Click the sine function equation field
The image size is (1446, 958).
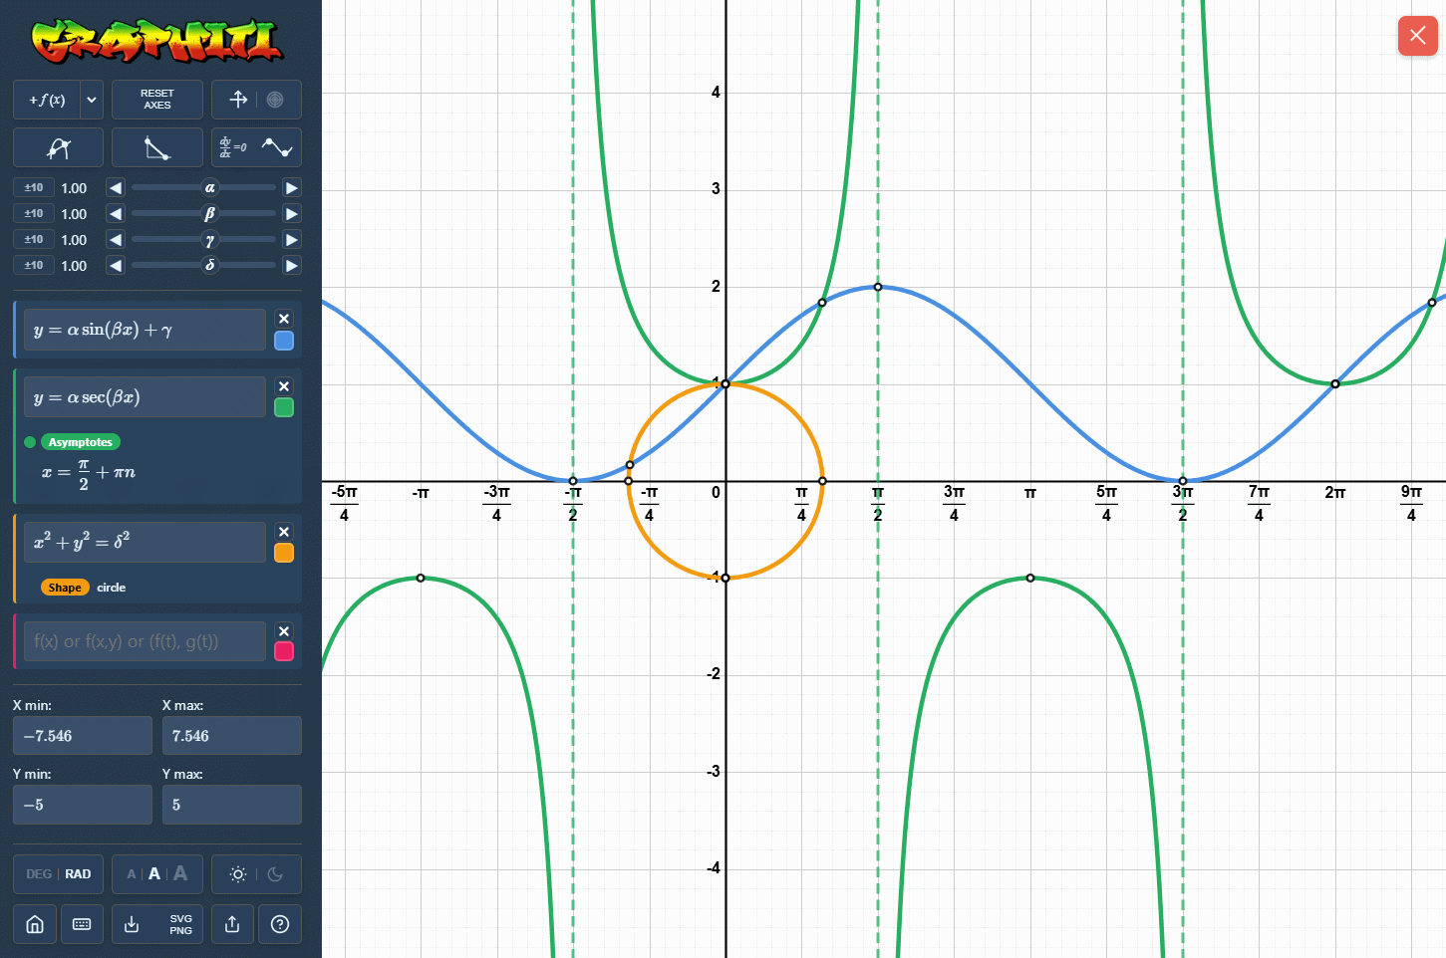(145, 330)
